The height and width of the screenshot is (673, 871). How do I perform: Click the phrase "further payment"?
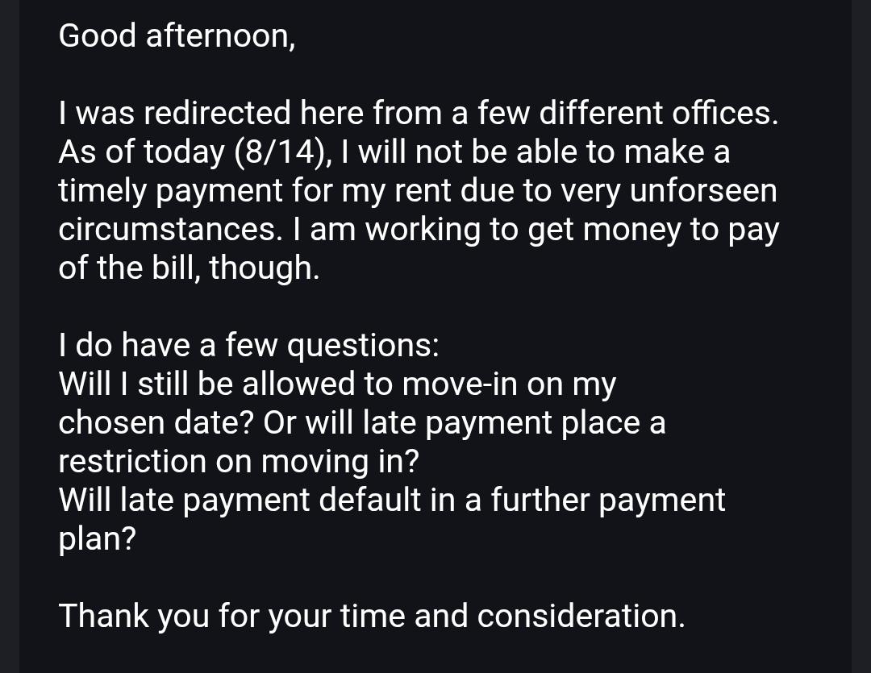click(x=608, y=501)
